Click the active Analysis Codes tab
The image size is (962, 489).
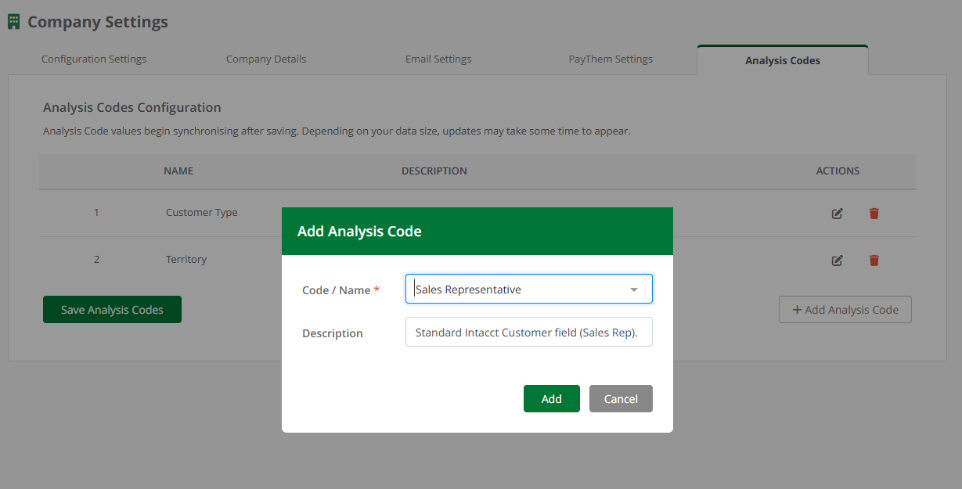[782, 59]
